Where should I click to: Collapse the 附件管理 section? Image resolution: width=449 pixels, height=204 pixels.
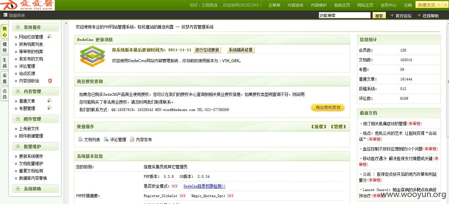pyautogui.click(x=18, y=119)
